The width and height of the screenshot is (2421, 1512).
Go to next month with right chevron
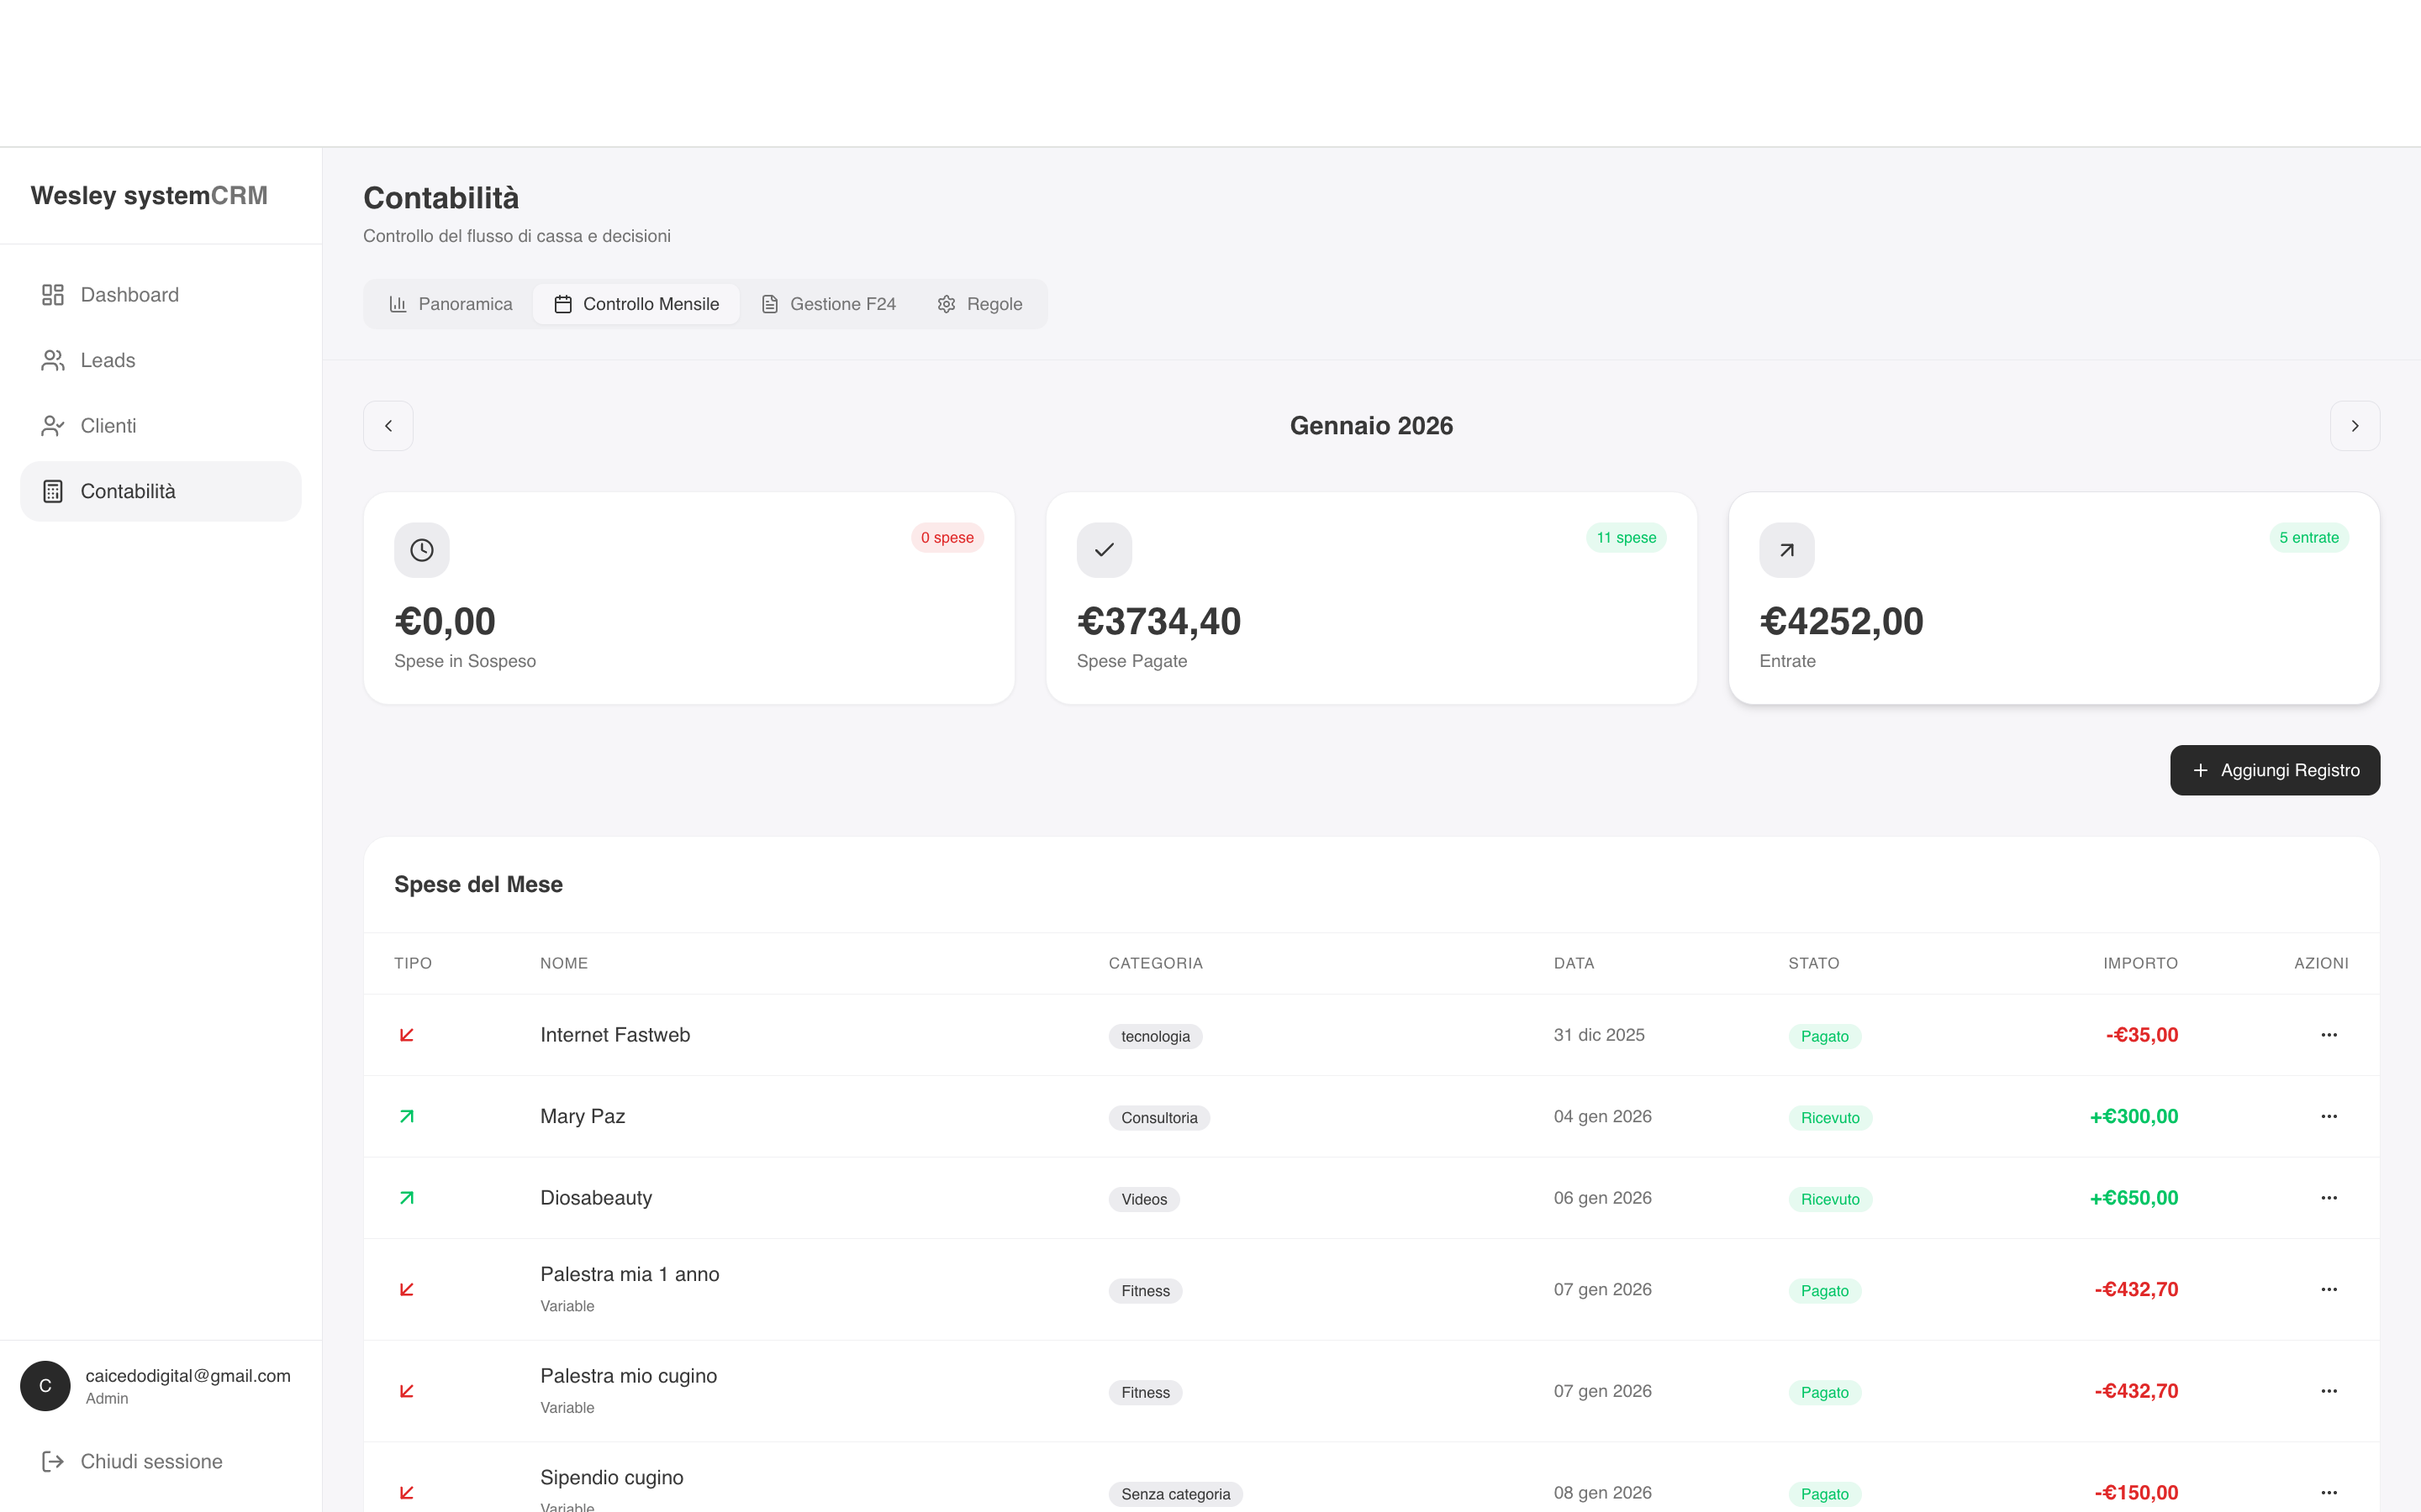2355,426
